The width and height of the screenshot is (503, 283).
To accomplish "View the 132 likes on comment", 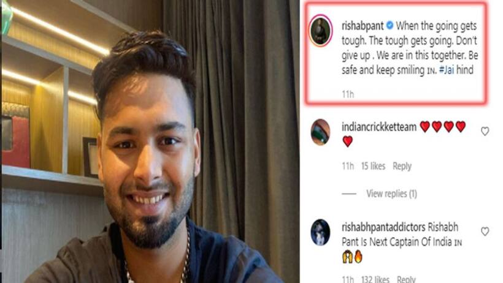I will point(375,279).
